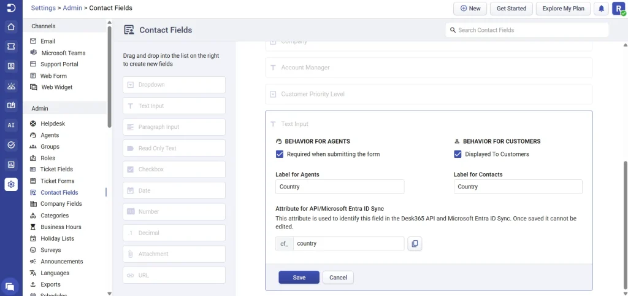Click the settings sidebar scrollbar
This screenshot has height=296, width=628.
coord(109,76)
